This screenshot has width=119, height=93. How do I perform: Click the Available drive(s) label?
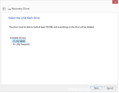pyautogui.click(x=18, y=38)
